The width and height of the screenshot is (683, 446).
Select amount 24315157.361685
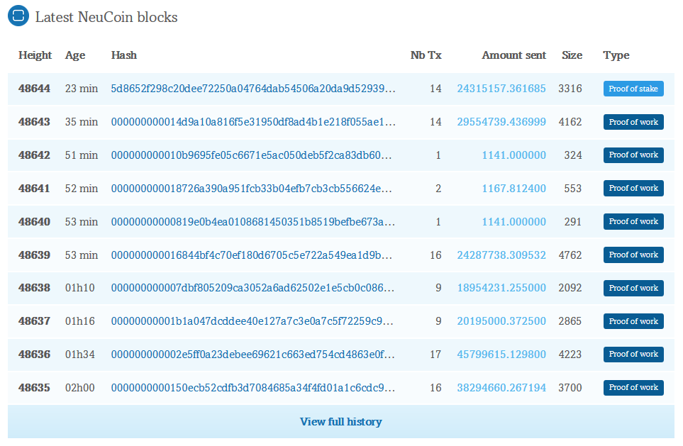(x=501, y=89)
